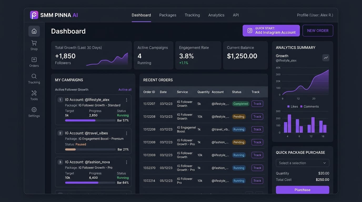
Task: Open the three-dot menu for @lifestyle_alex campaign
Action: point(127,100)
